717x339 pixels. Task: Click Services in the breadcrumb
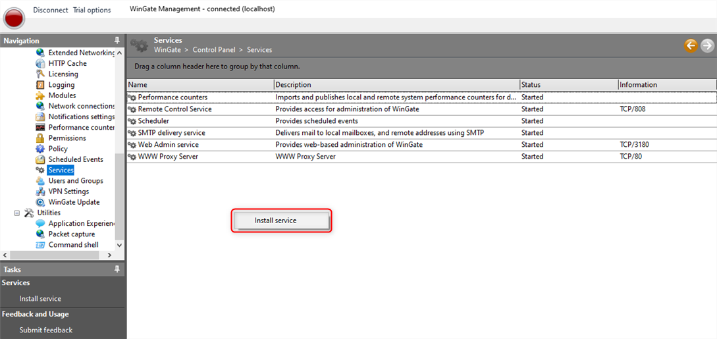(x=259, y=50)
